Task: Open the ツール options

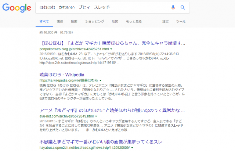Action: tap(181, 21)
